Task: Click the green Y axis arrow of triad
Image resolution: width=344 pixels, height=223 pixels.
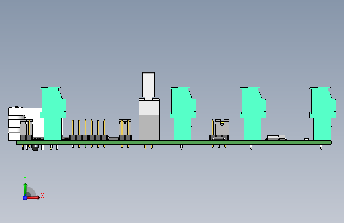Action: click(x=25, y=189)
